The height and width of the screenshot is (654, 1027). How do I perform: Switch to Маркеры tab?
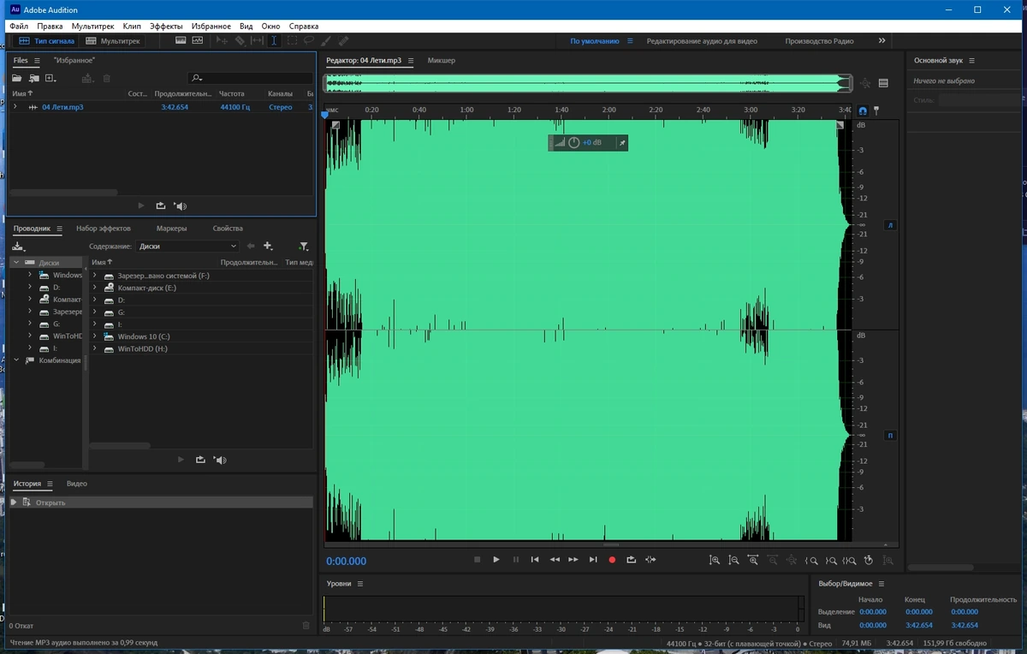click(171, 229)
